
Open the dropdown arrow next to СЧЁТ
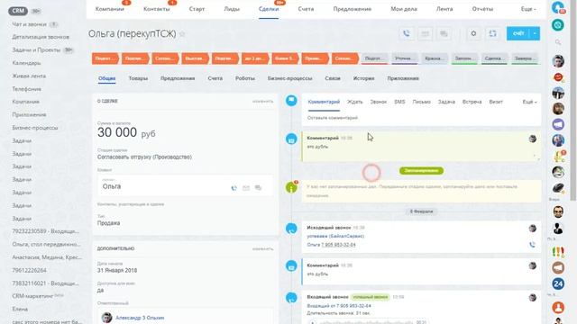coord(535,33)
